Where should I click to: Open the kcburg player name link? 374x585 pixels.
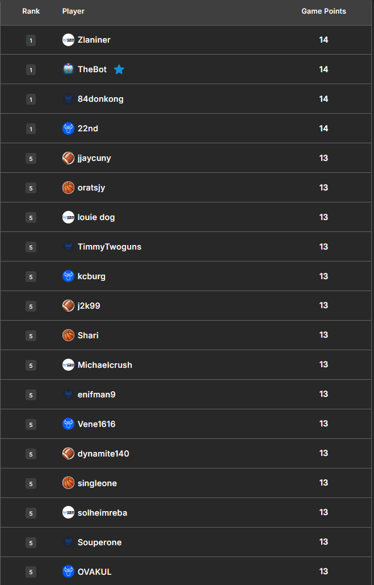pos(91,276)
